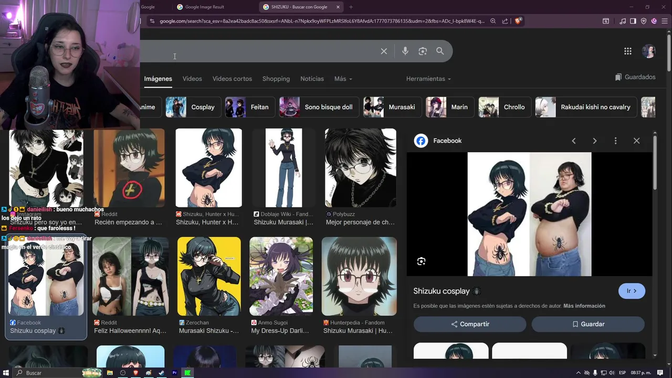Show next image in the preview panel
Screen dimensions: 672x378
coord(594,141)
